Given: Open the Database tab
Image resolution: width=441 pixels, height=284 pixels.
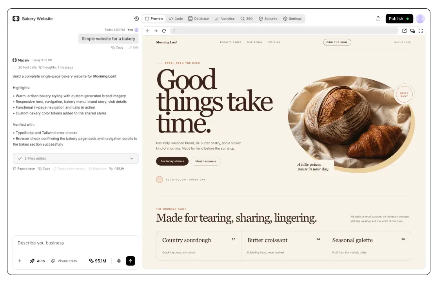Looking at the screenshot, I should [199, 18].
